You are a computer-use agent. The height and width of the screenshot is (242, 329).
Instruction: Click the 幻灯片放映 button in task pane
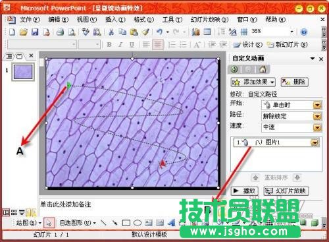point(286,191)
